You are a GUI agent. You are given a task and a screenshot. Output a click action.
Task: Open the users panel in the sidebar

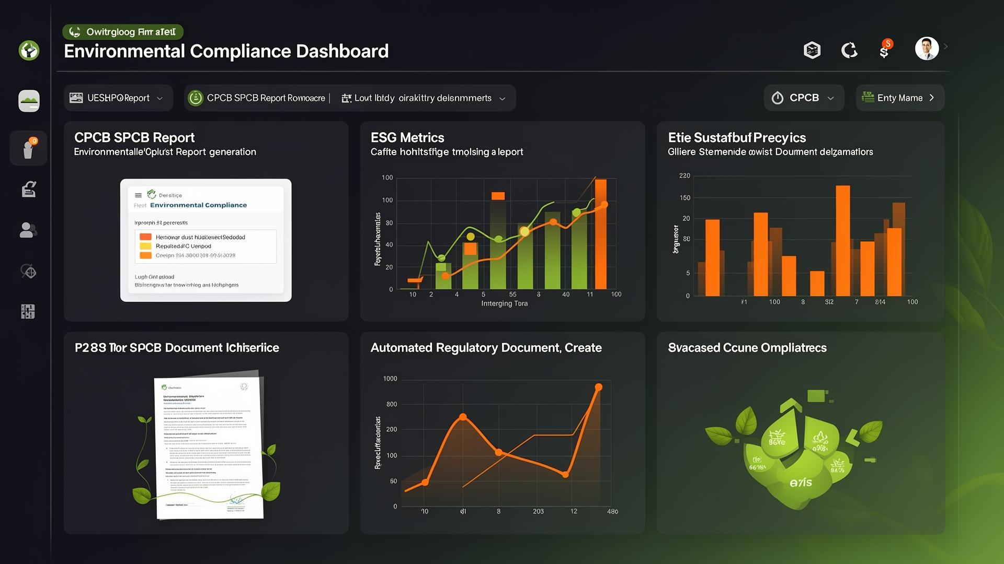(x=29, y=230)
